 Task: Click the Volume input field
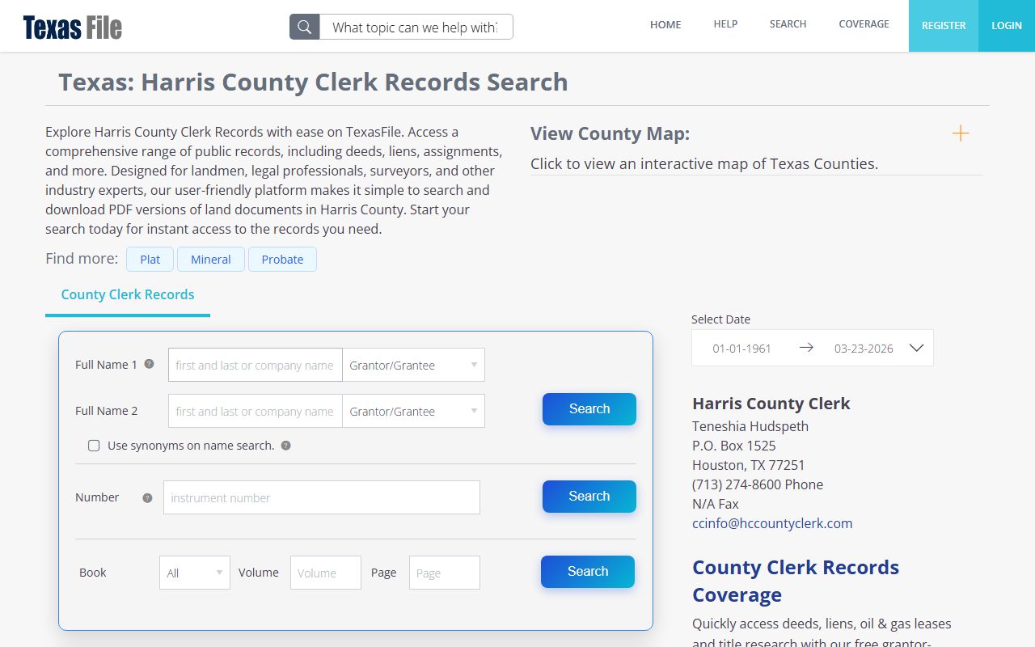tap(326, 573)
